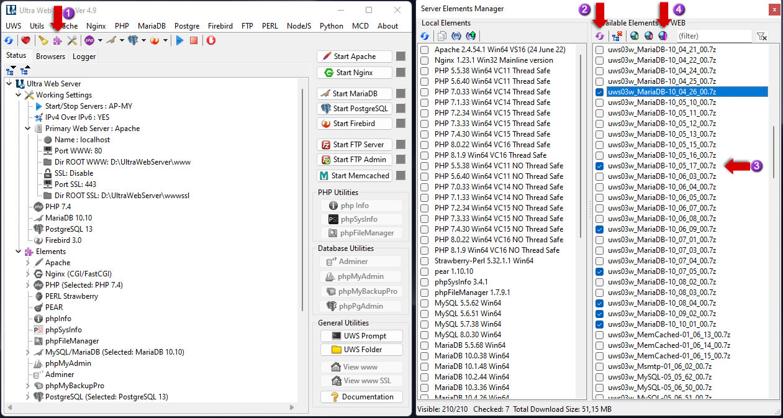The height and width of the screenshot is (418, 783).
Task: Uncheck uws03w_MariaDB-10_05_17_00.7z
Action: (x=600, y=166)
